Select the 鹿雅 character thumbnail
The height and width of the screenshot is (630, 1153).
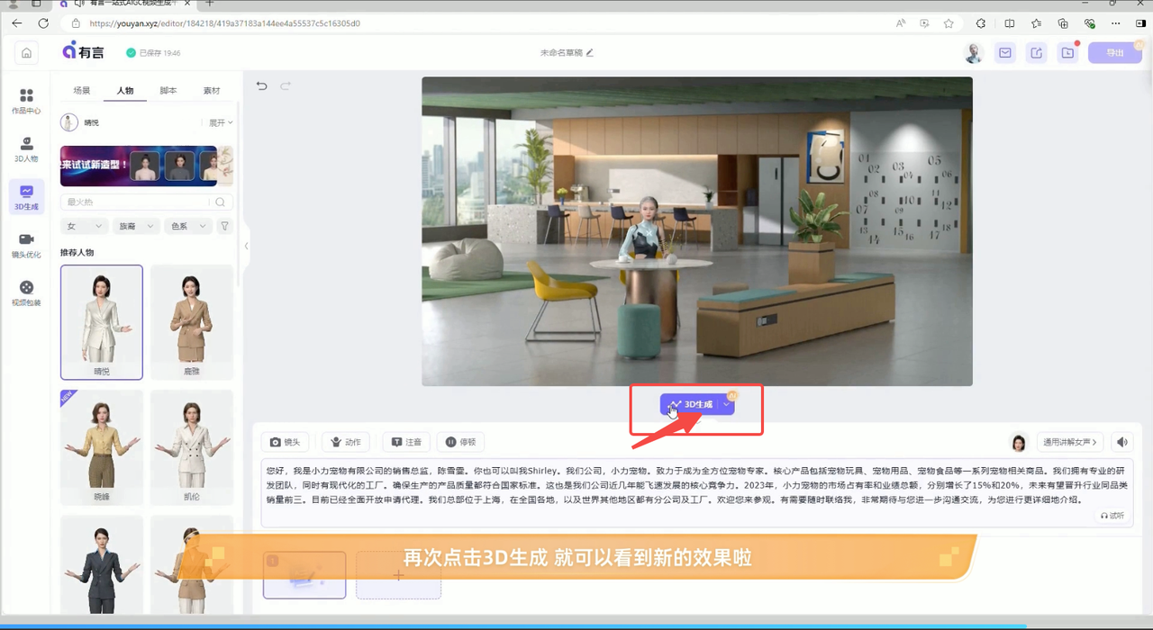[x=191, y=322]
